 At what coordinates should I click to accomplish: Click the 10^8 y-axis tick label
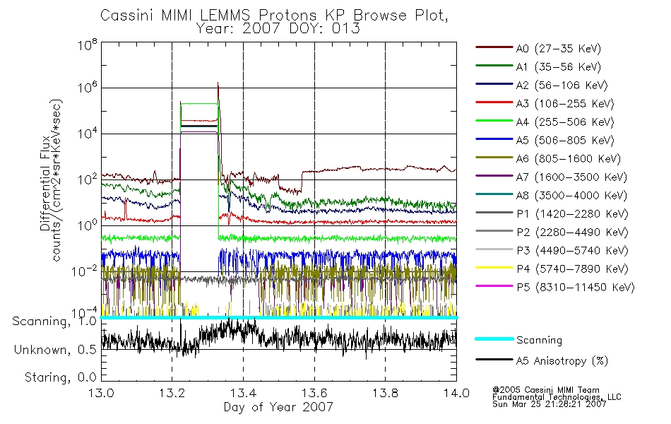[87, 45]
